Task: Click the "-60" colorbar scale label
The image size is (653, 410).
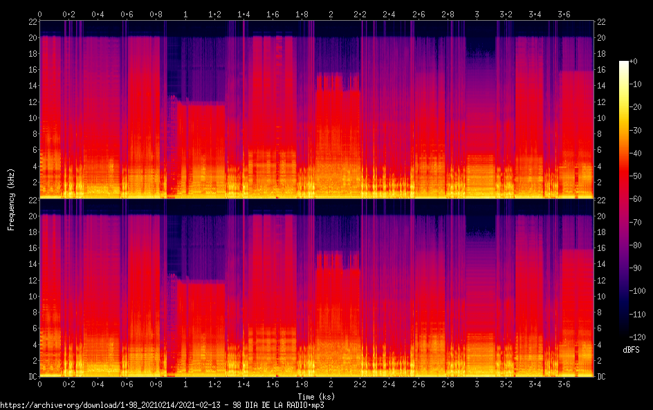Action: [635, 199]
